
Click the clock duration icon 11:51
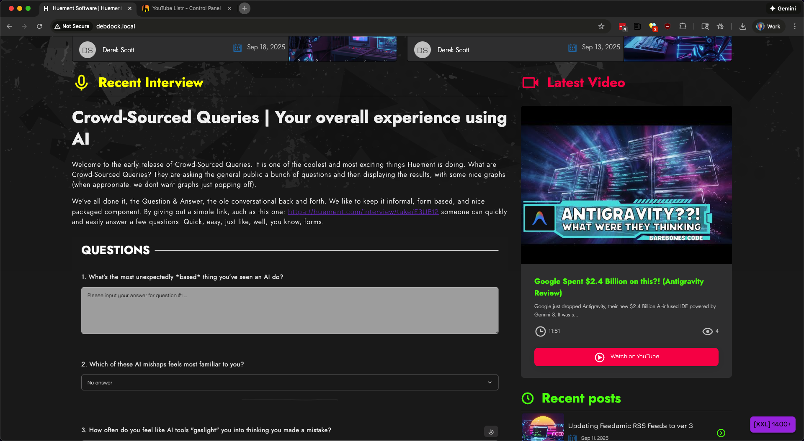click(541, 331)
